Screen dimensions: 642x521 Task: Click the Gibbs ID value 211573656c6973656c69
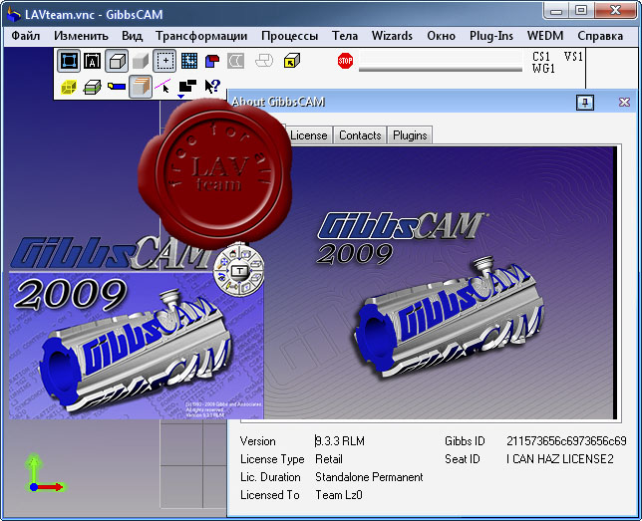(x=566, y=441)
